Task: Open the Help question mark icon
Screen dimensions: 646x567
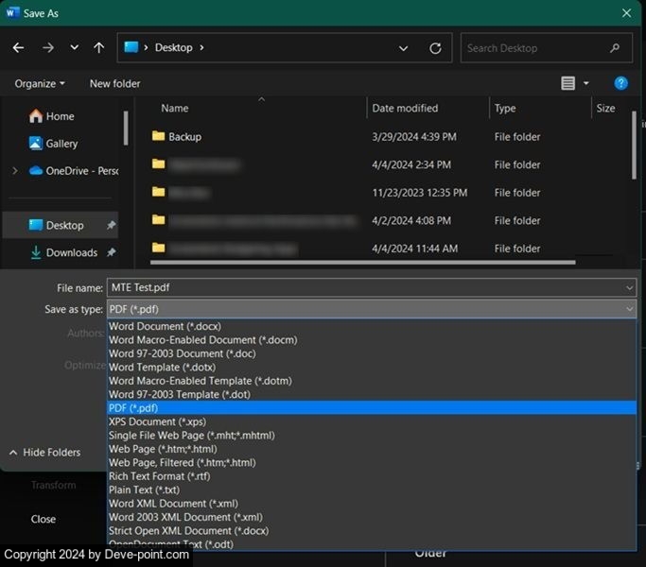Action: 620,83
